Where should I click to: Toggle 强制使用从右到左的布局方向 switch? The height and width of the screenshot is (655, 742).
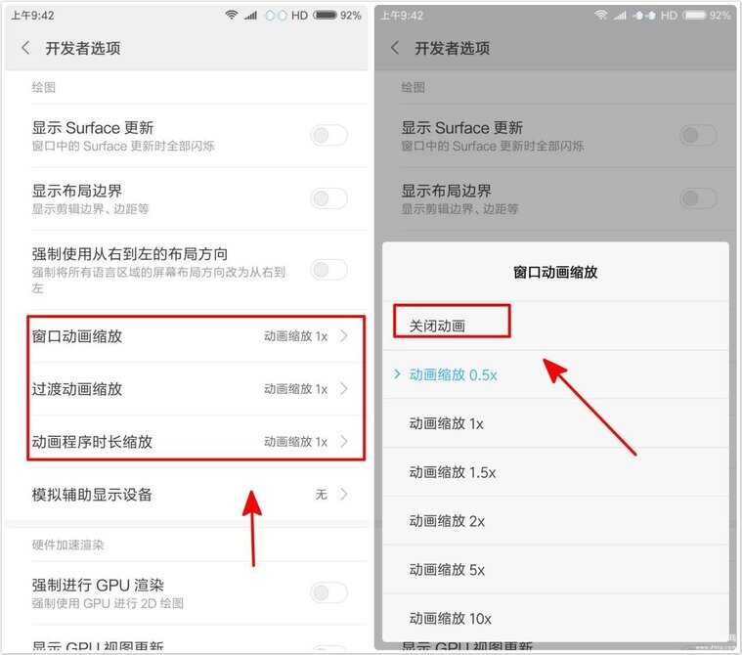click(329, 270)
